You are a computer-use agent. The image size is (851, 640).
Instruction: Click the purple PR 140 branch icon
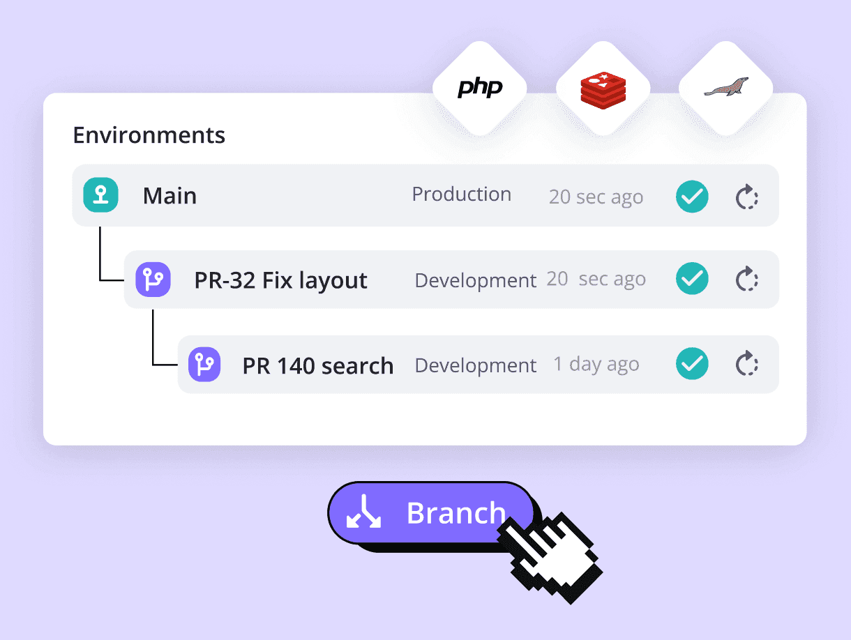[204, 365]
